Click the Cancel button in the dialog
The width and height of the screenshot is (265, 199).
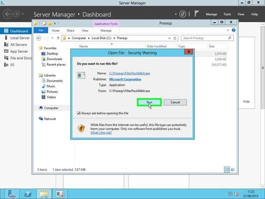(175, 102)
